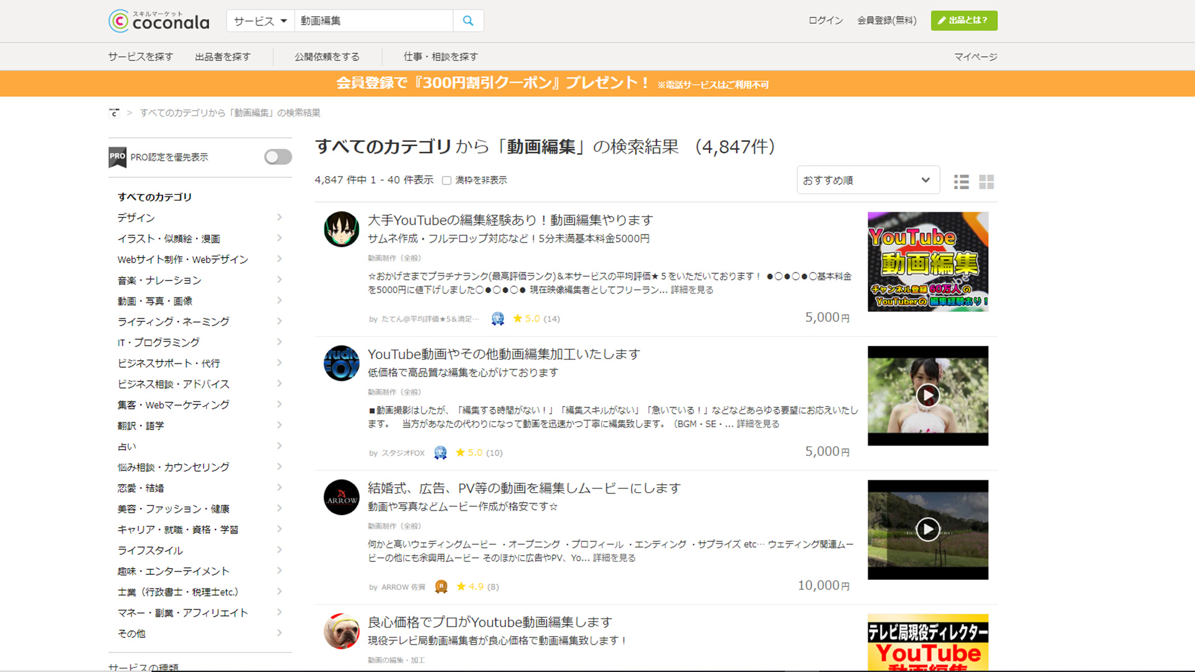Viewport: 1195px width, 672px height.
Task: Click the 5.0 (14) star rating
Action: [537, 319]
